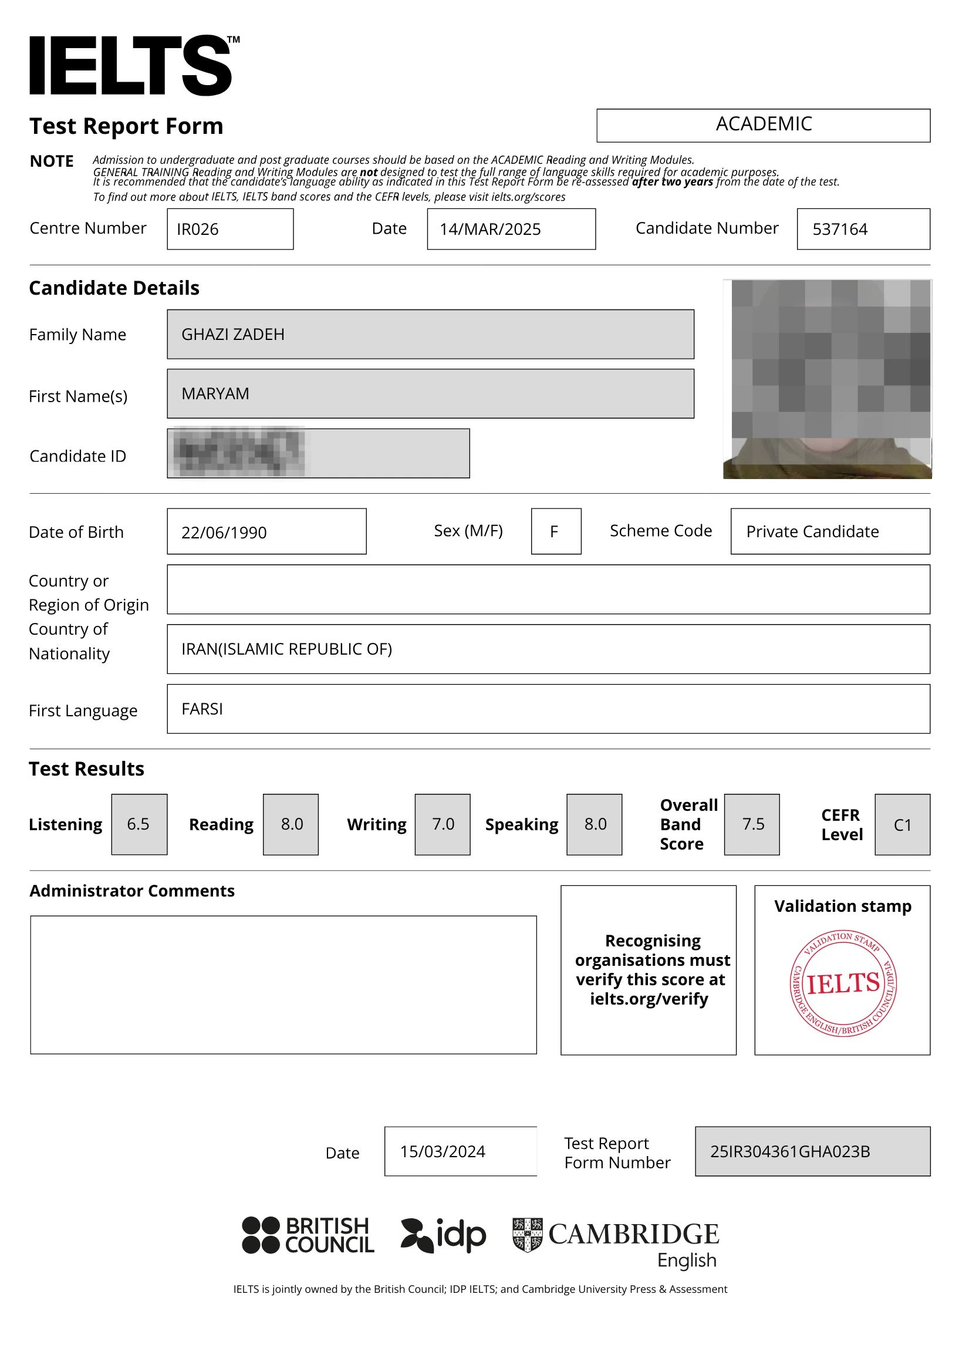Click the British Council logo
This screenshot has height=1358, width=959.
308,1235
